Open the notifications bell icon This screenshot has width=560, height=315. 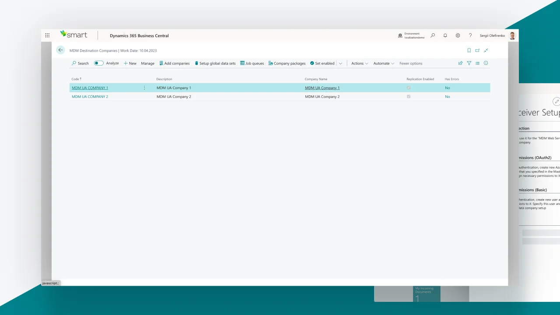[x=445, y=35]
